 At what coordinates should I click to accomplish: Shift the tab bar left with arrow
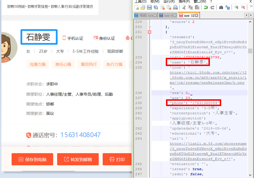[247, 15]
